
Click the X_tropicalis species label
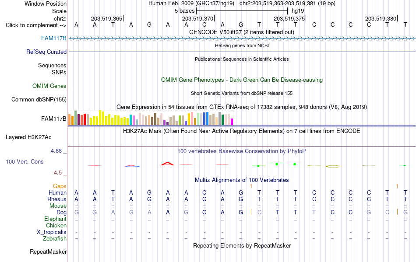52,232
